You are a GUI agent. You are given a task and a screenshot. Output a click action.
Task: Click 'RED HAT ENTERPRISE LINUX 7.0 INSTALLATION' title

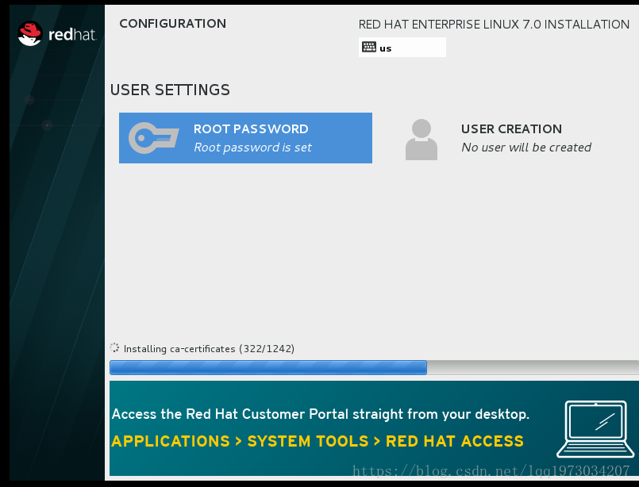[494, 25]
